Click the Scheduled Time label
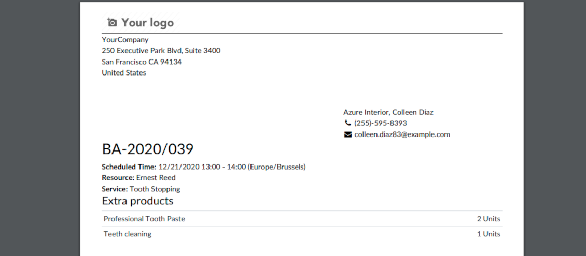Image resolution: width=586 pixels, height=256 pixels. tap(129, 167)
